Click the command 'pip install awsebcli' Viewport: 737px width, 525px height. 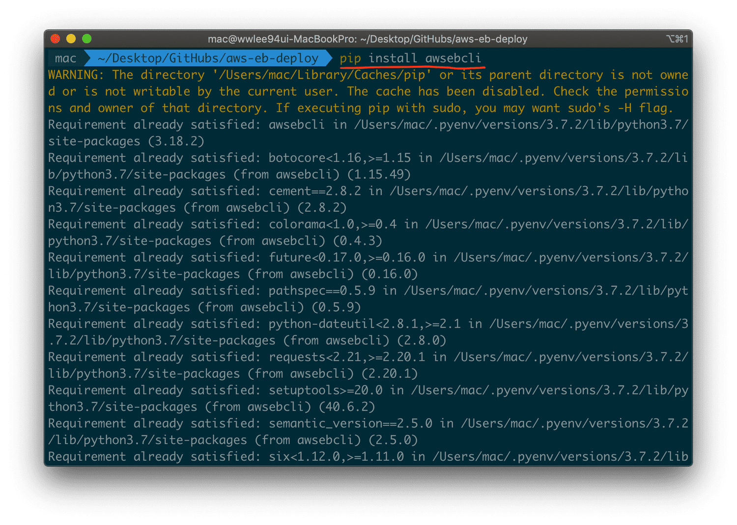click(x=410, y=58)
